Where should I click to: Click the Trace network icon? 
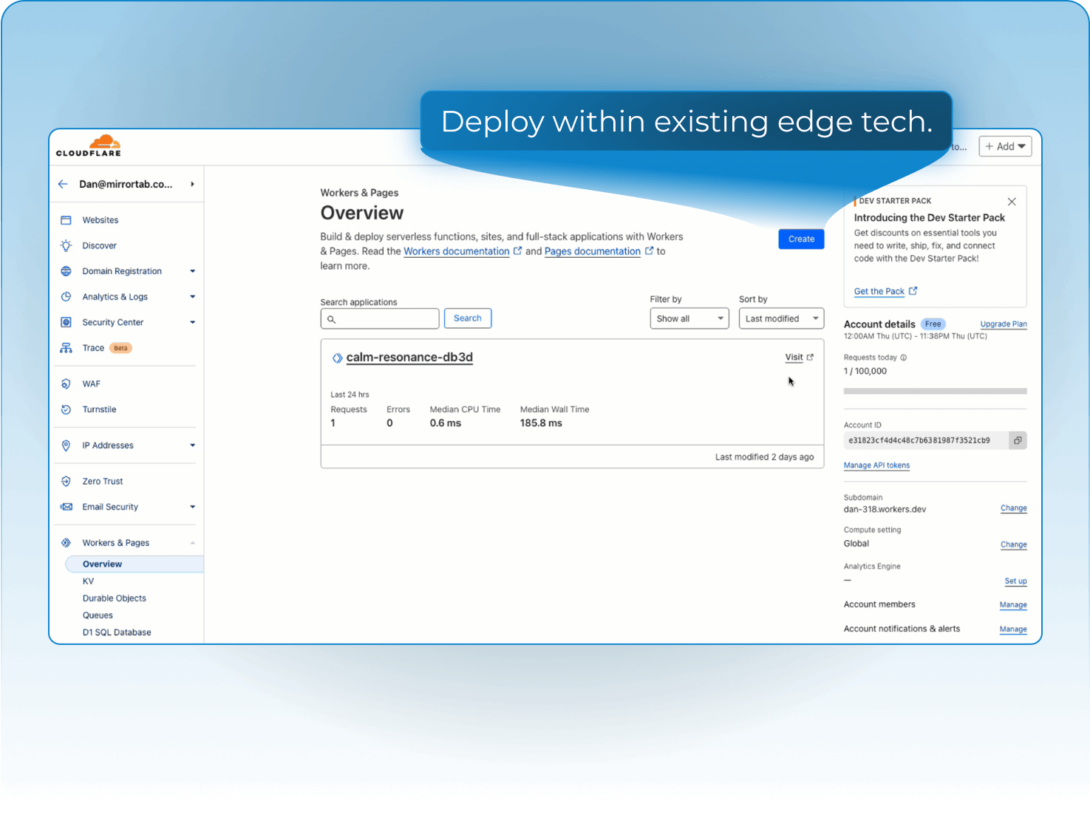pyautogui.click(x=66, y=348)
